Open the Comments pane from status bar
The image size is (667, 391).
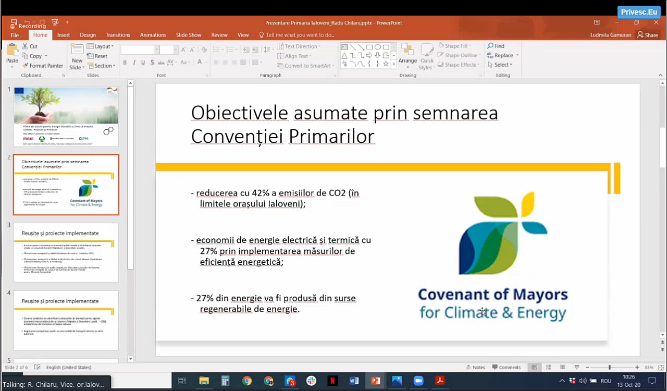[x=506, y=368]
